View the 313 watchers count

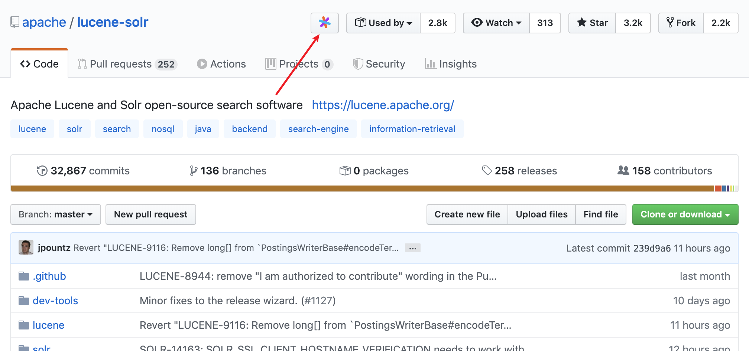tap(545, 23)
